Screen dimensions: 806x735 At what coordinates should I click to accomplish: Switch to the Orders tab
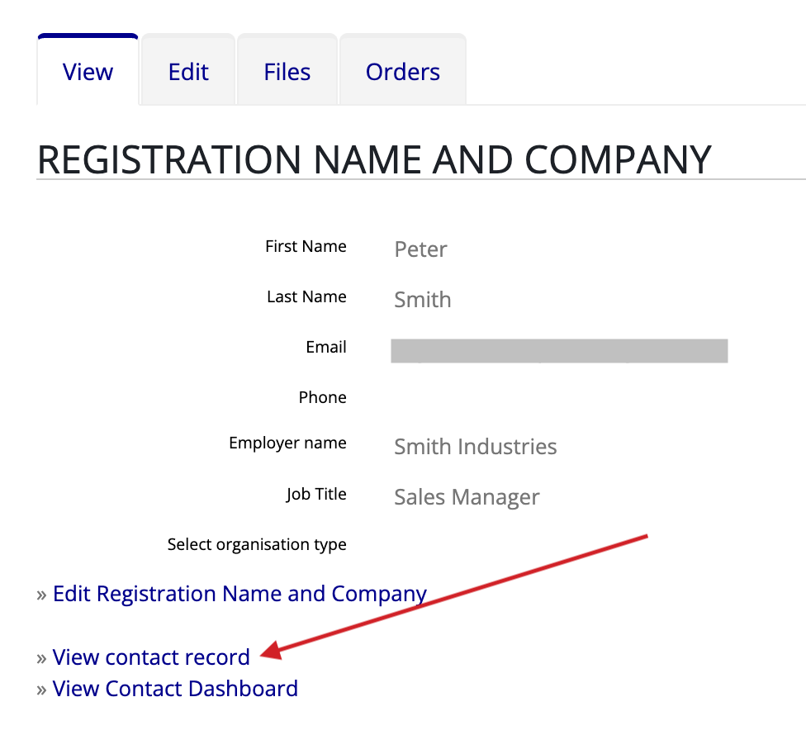402,72
